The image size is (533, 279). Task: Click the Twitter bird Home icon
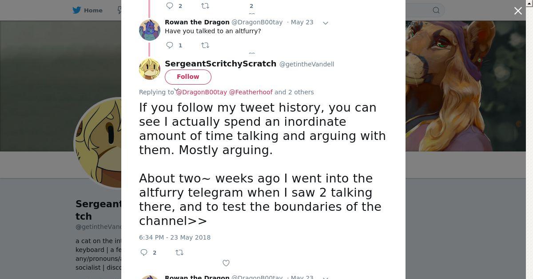click(77, 10)
